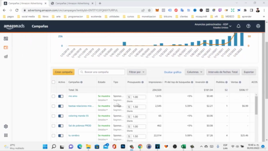Image resolution: width=268 pixels, height=151 pixels.
Task: Focus the Buscar una campaña search field
Action: click(102, 72)
